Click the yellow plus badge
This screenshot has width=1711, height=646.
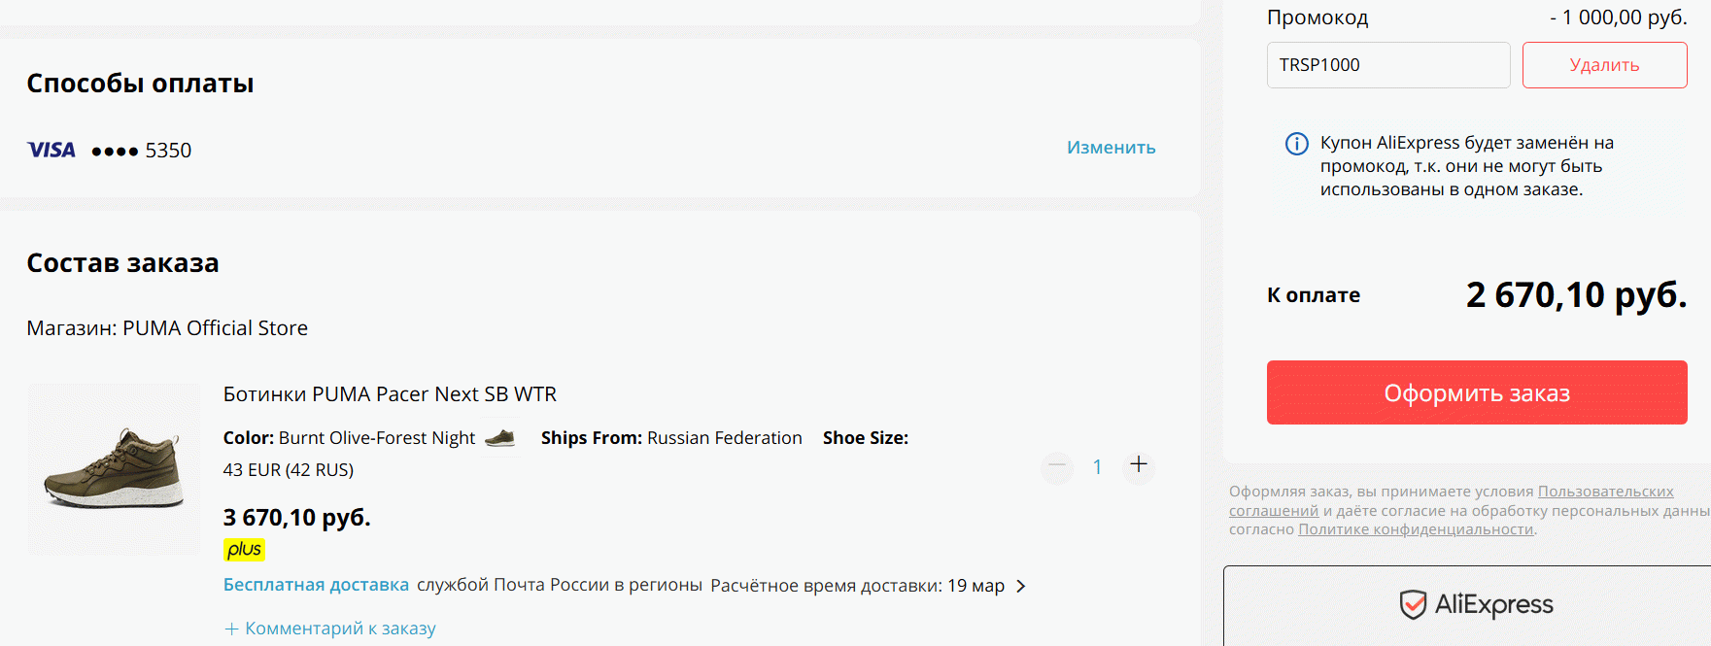[x=244, y=550]
